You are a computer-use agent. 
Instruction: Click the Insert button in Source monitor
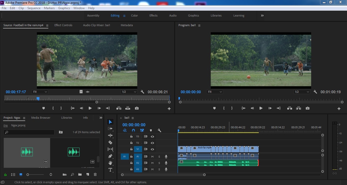click(119, 108)
